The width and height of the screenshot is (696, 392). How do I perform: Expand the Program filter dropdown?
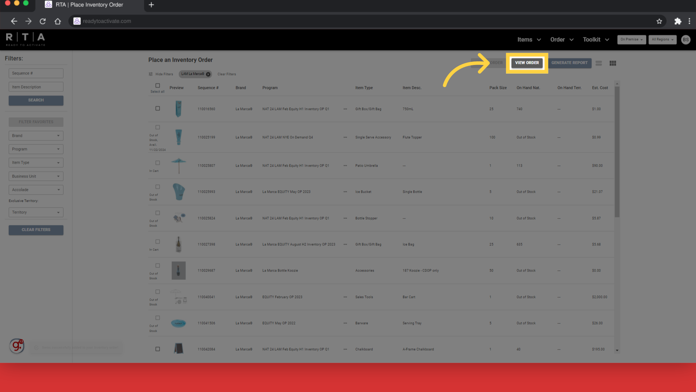coord(36,149)
